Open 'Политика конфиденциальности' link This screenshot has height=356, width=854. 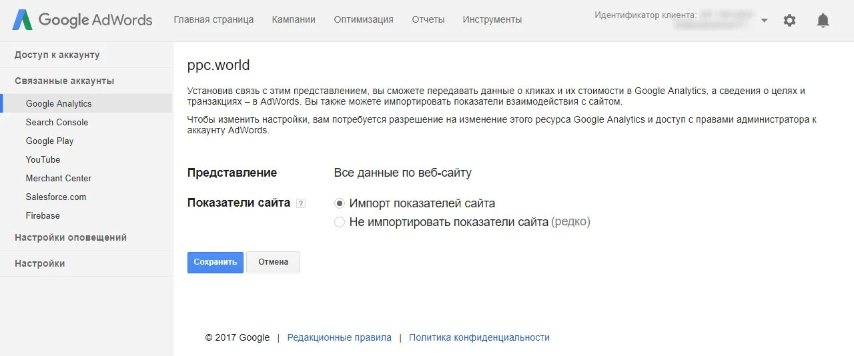[x=479, y=337]
